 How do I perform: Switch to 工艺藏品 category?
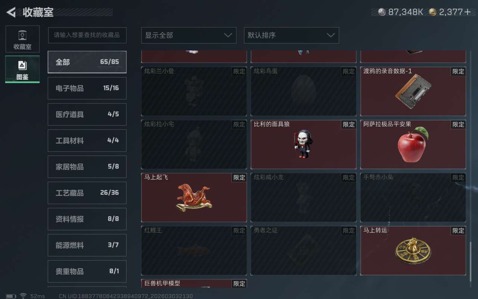click(87, 193)
